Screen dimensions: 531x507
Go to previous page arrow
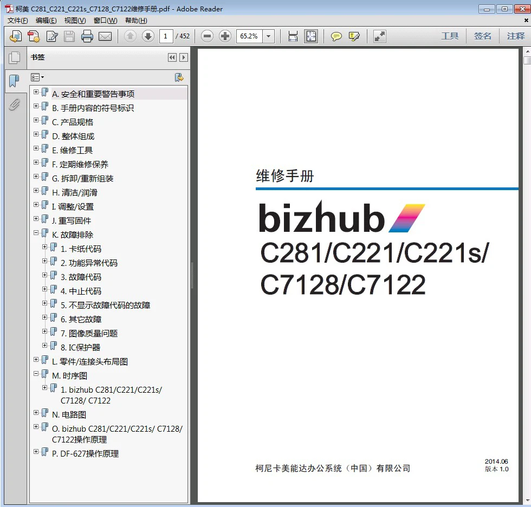point(130,36)
